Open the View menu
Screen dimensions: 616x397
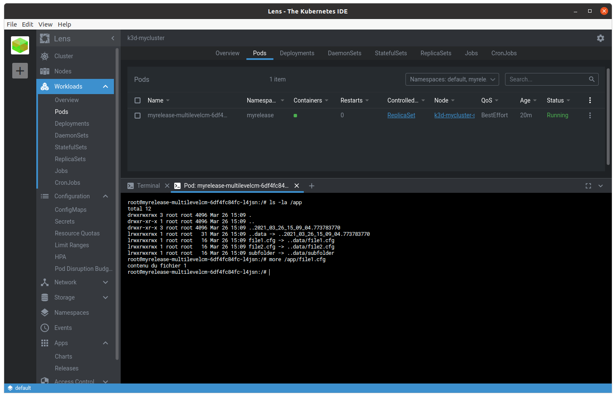(45, 24)
